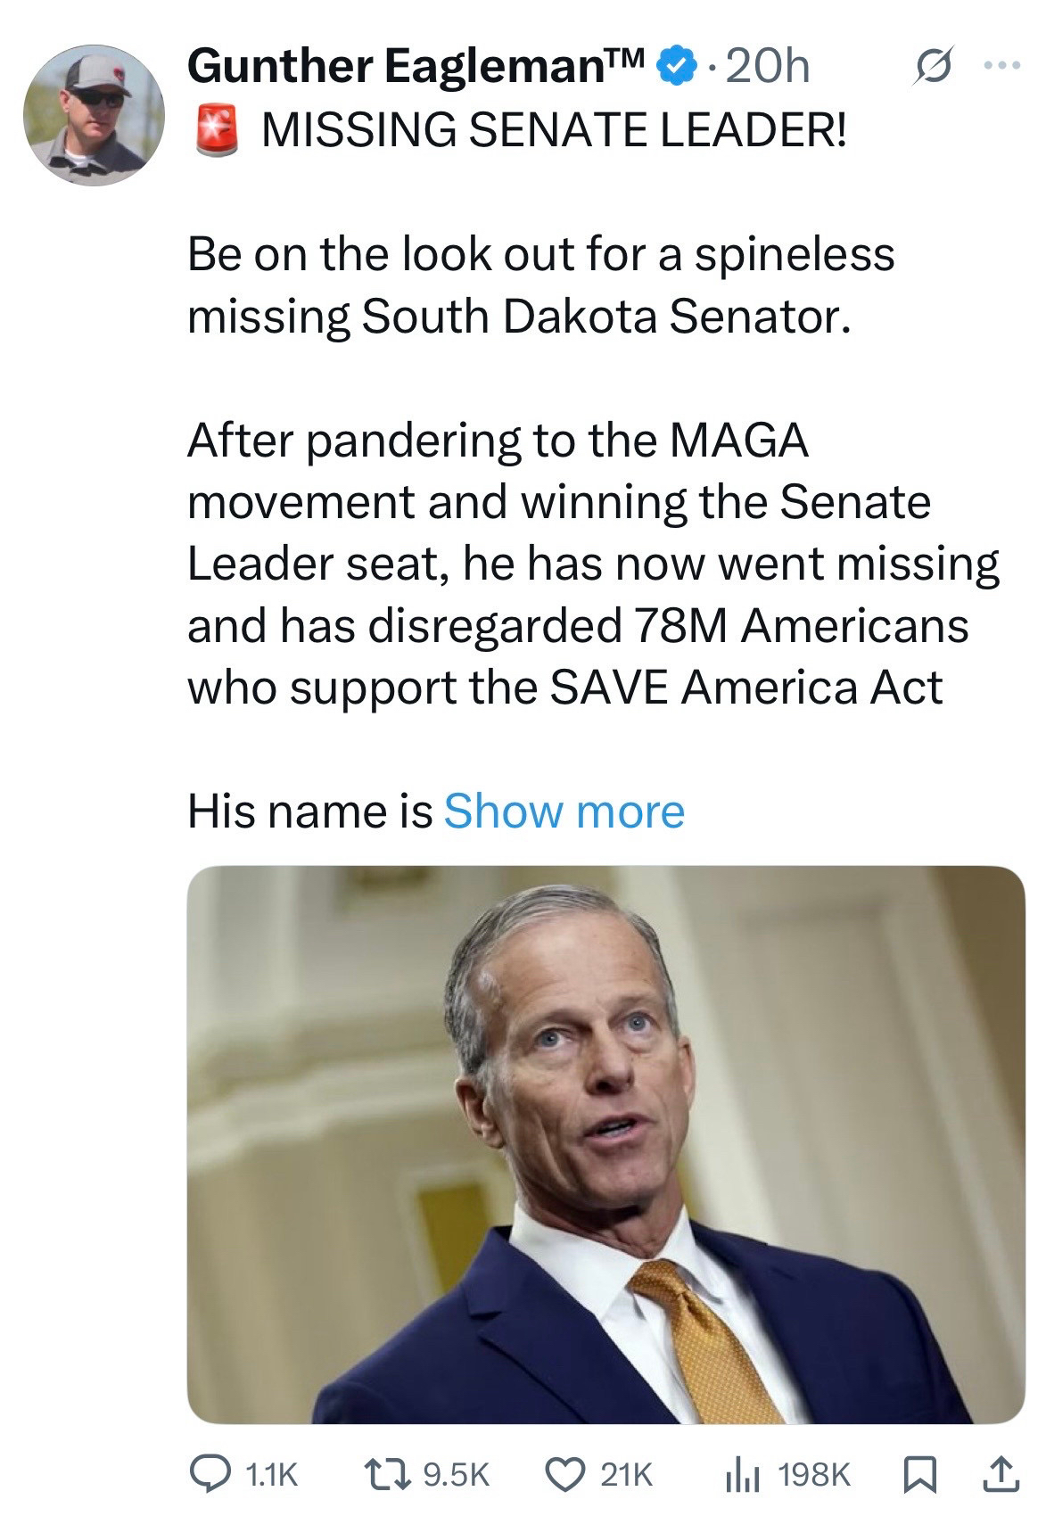Viewport: 1046px width, 1516px height.
Task: Click the 1.1K replies count
Action: 271,1477
